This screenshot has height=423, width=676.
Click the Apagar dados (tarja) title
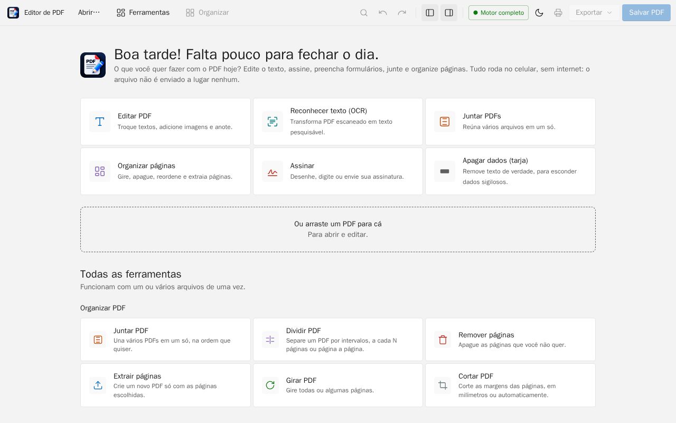click(x=495, y=161)
